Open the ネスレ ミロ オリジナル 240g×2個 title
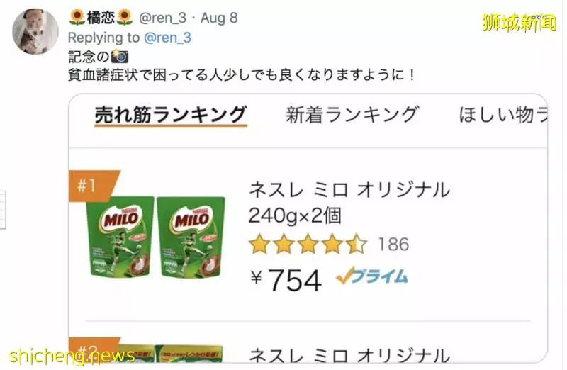Screen dimensions: 567x370 pyautogui.click(x=349, y=203)
